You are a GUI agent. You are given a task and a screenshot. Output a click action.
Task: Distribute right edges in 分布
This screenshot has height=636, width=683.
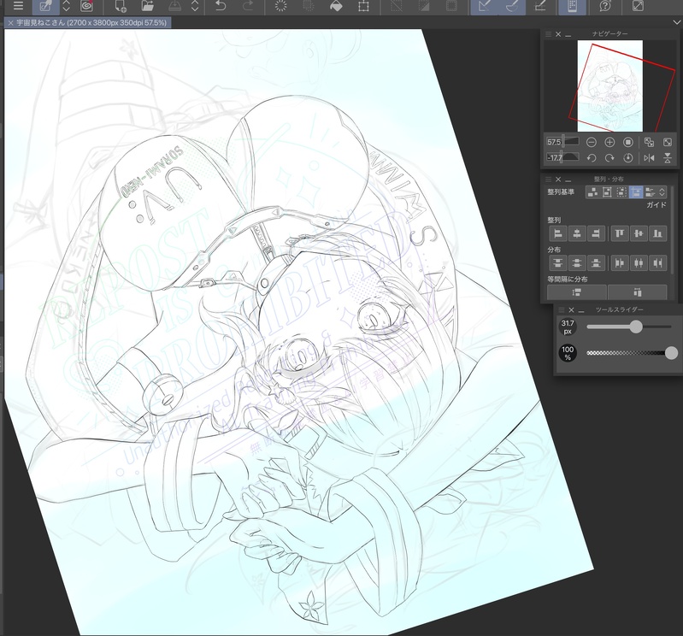(x=657, y=263)
